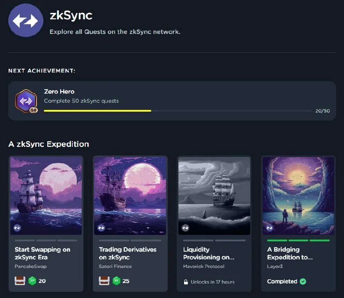Select the A zkSync Expedition section heading
The image size is (344, 298).
(48, 144)
